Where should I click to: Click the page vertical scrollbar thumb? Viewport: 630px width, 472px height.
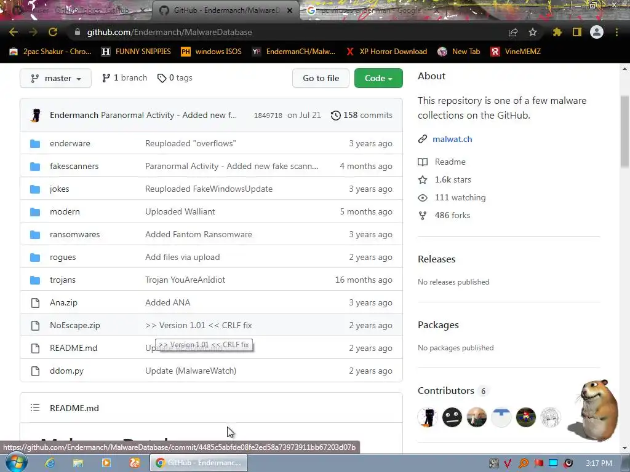coord(624,132)
